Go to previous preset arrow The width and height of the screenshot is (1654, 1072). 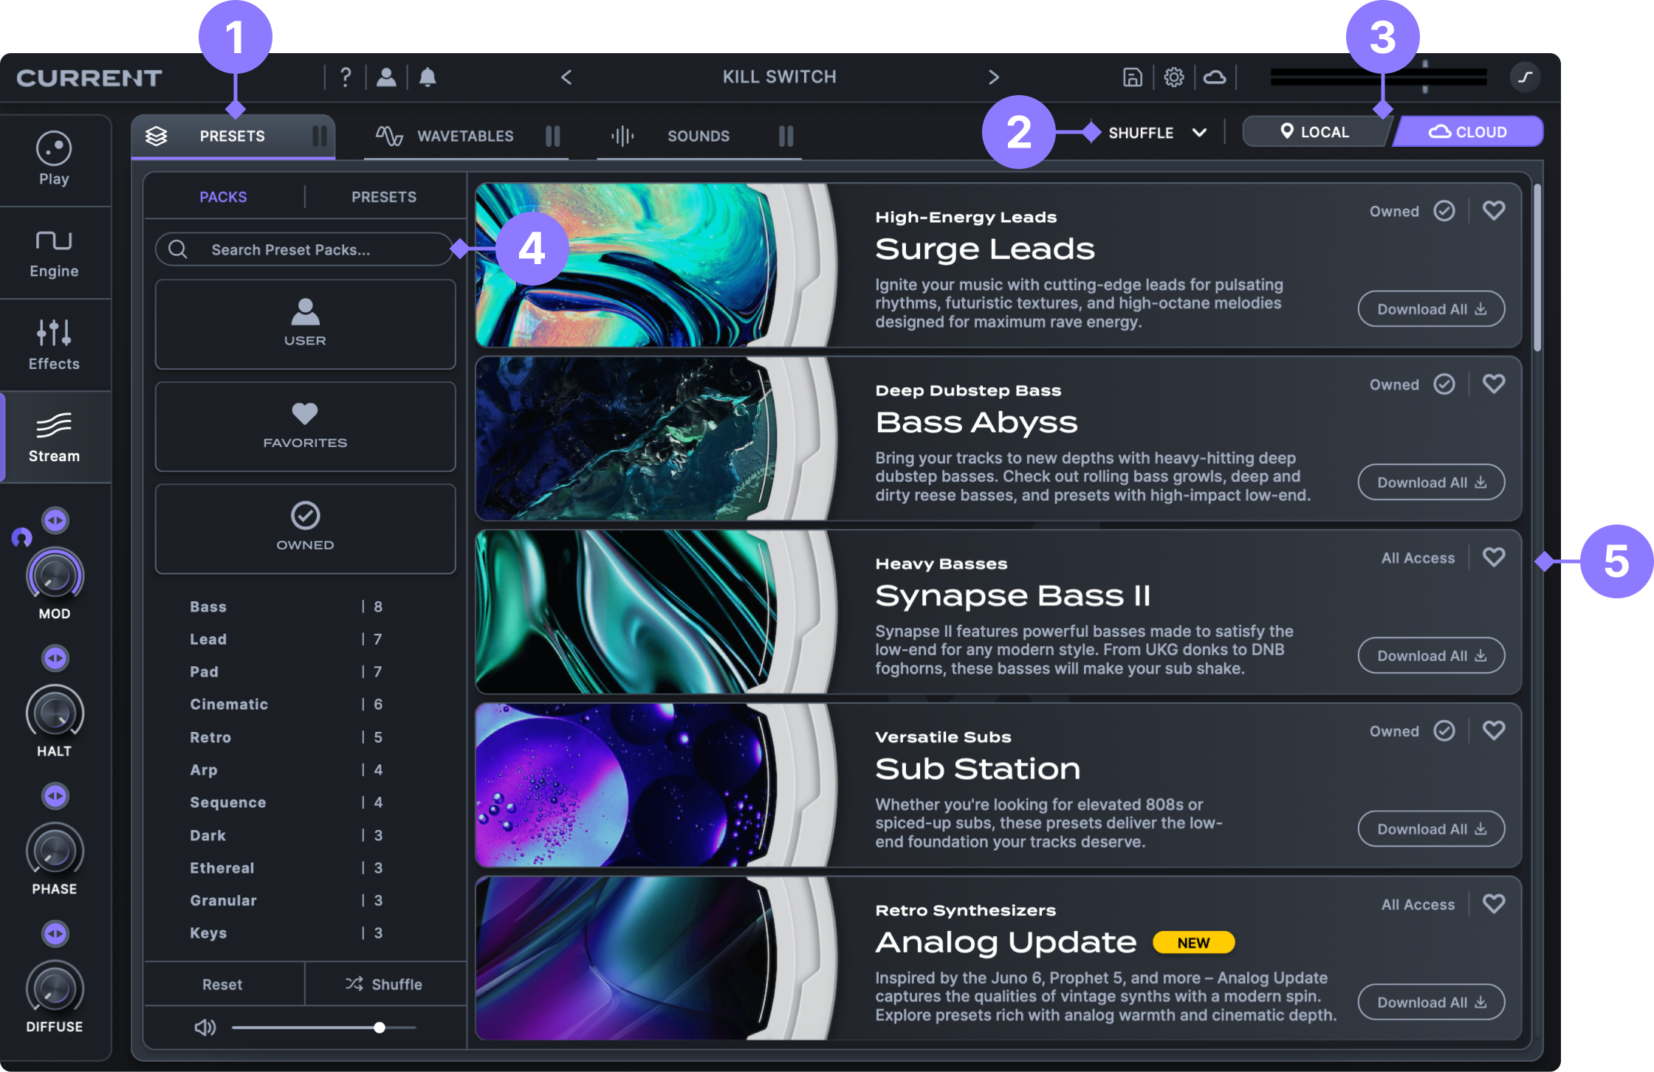pyautogui.click(x=566, y=77)
